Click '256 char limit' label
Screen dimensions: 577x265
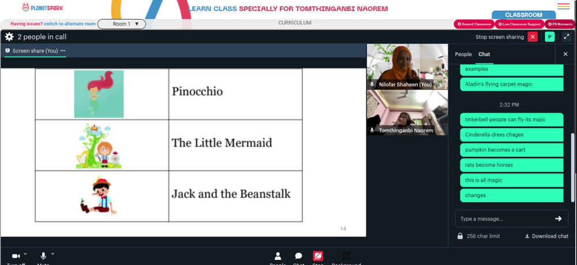tap(483, 236)
